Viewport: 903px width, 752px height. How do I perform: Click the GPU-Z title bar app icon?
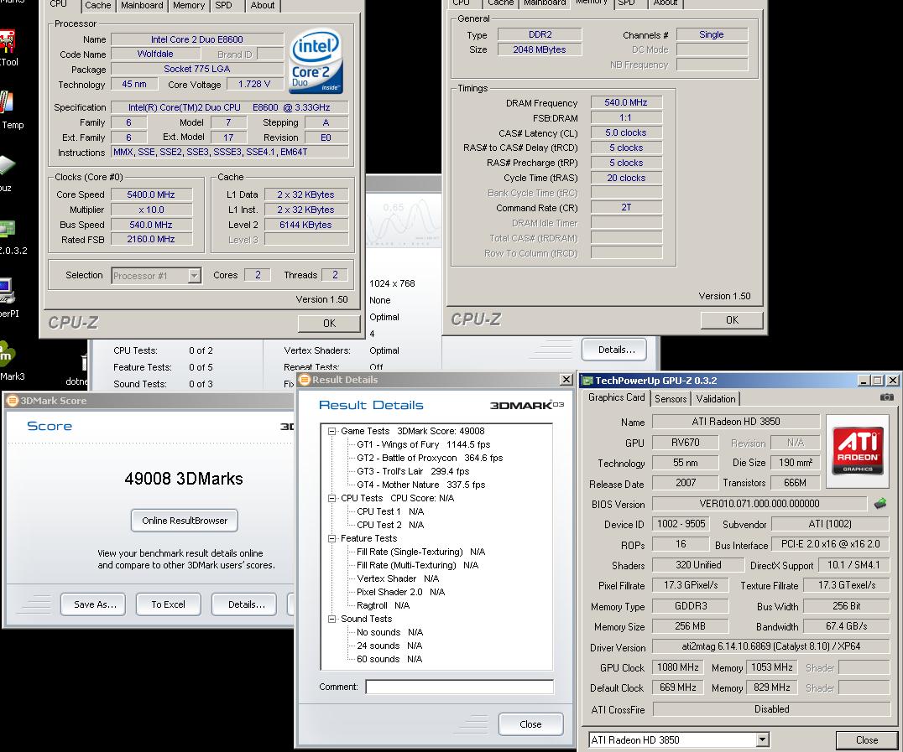[587, 381]
